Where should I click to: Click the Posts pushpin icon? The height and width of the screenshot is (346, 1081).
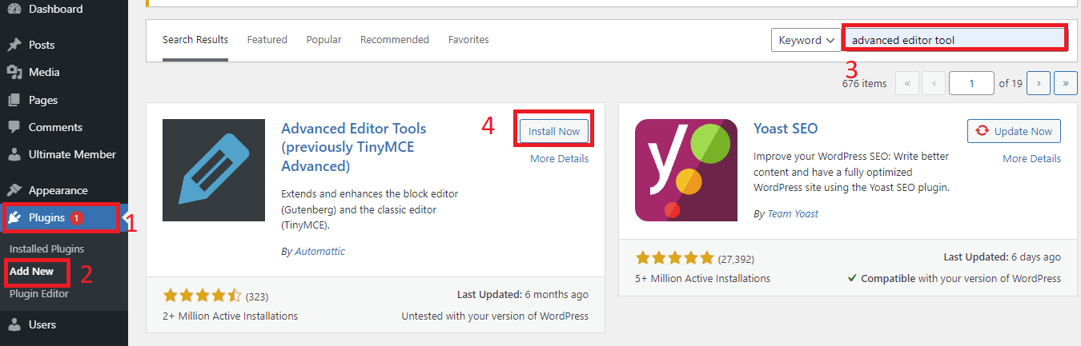pyautogui.click(x=14, y=45)
